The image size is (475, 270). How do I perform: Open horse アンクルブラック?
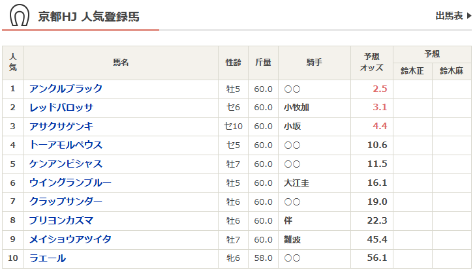(x=66, y=89)
